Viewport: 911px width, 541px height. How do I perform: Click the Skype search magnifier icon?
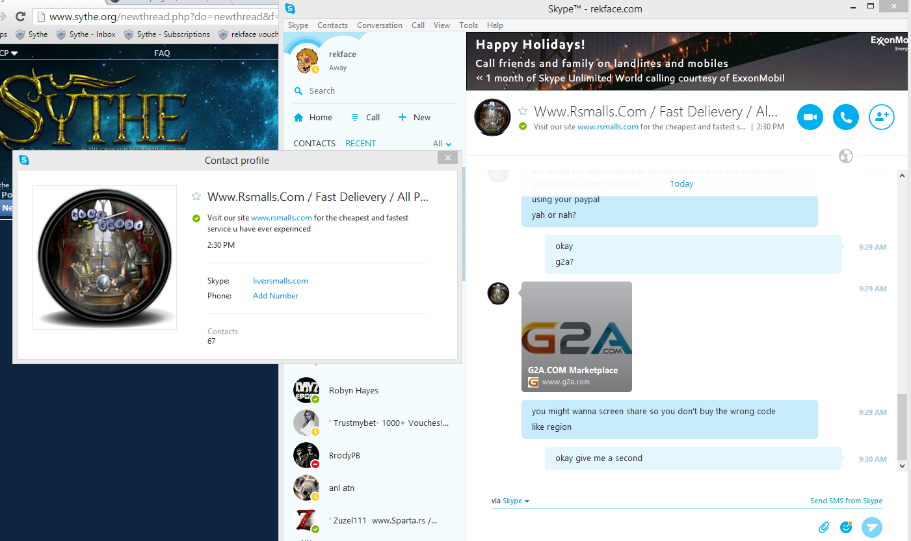tap(298, 91)
